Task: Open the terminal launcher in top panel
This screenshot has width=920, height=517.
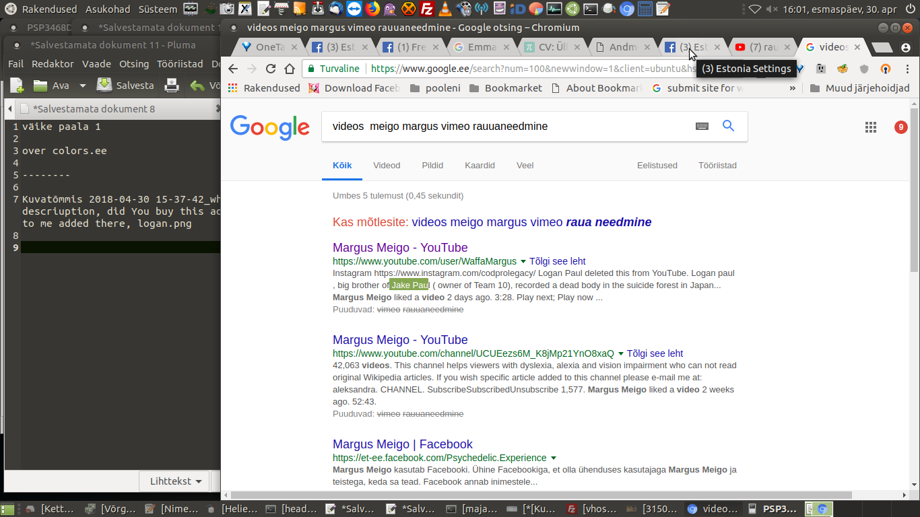Action: [x=590, y=9]
